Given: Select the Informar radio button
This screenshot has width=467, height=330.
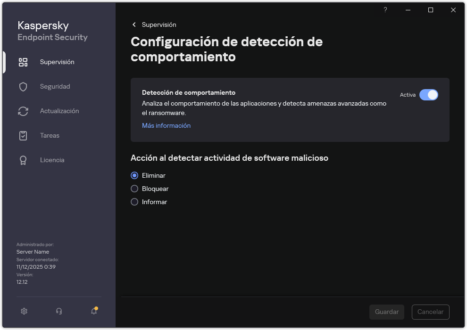Looking at the screenshot, I should [x=134, y=202].
